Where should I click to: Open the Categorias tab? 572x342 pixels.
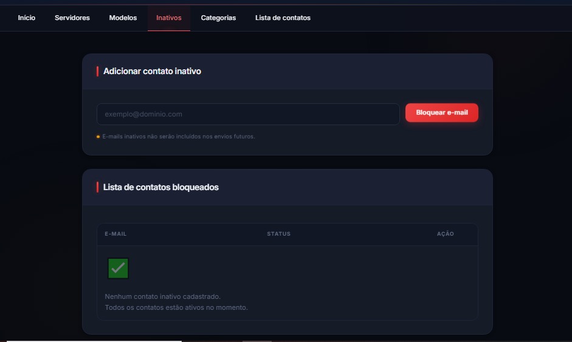[x=218, y=18]
